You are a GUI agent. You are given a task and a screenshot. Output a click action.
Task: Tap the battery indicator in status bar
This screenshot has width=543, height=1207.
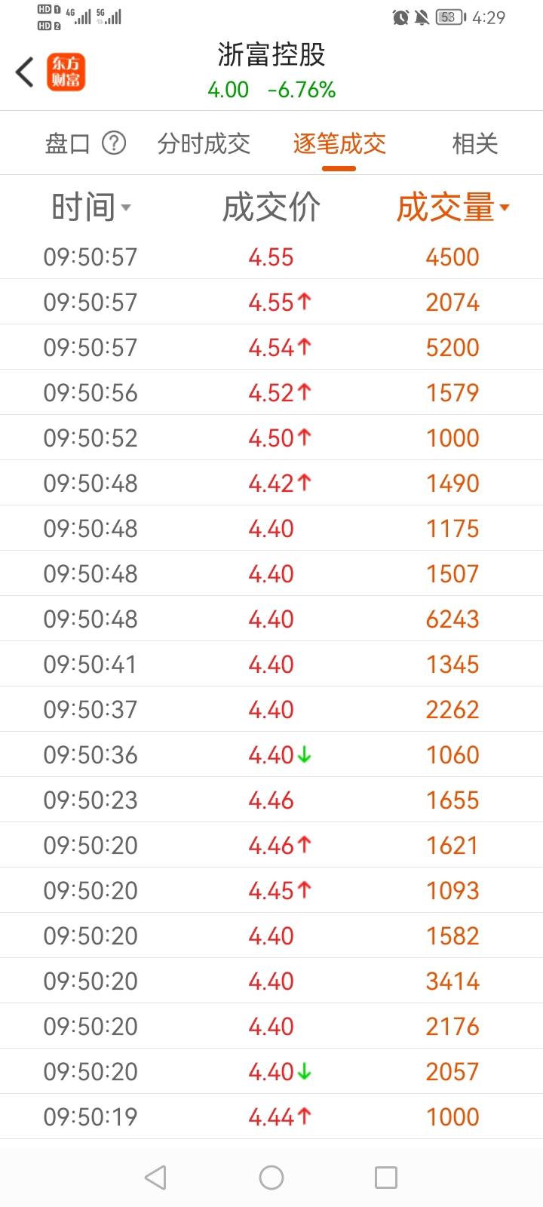coord(451,17)
